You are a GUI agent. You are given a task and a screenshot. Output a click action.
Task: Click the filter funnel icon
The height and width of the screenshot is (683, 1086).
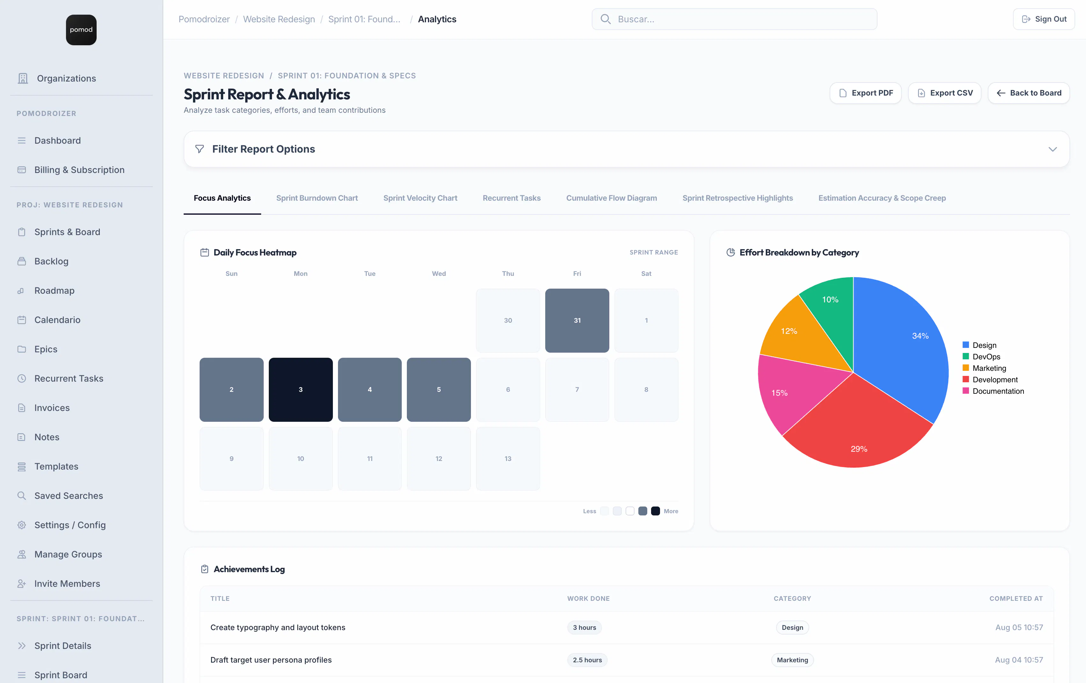click(199, 149)
